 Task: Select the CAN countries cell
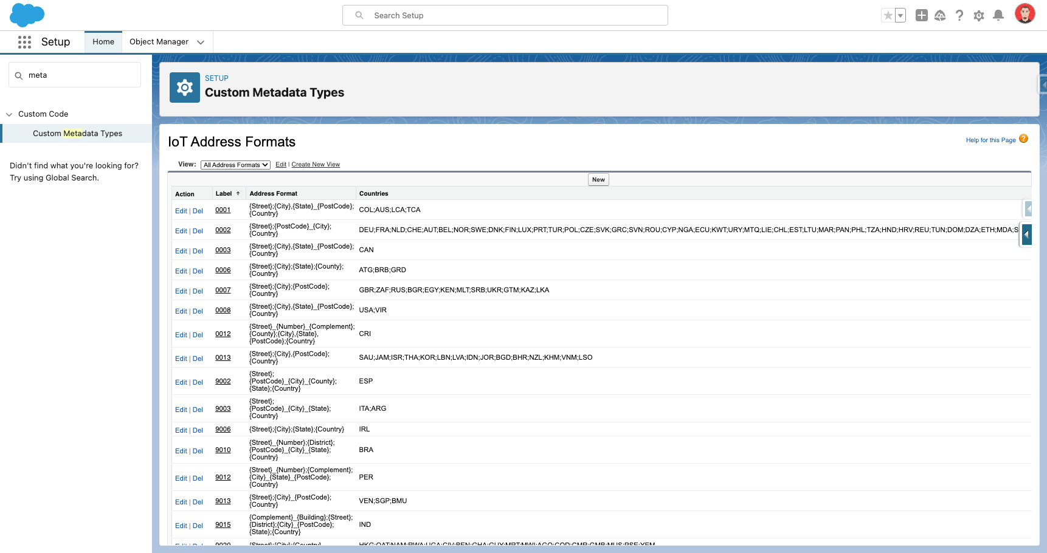367,250
